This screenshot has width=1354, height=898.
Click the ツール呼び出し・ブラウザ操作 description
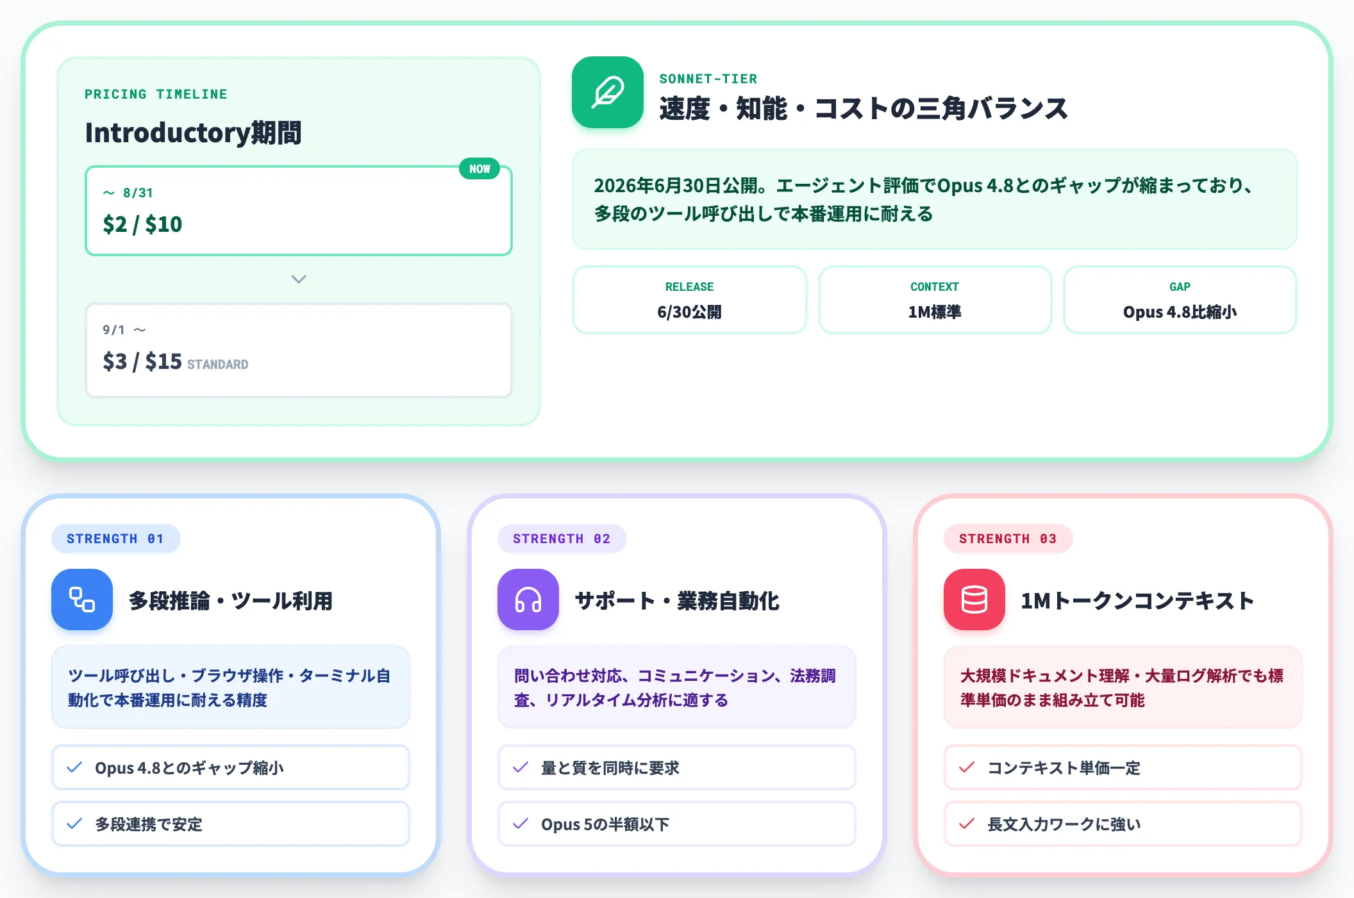click(230, 687)
